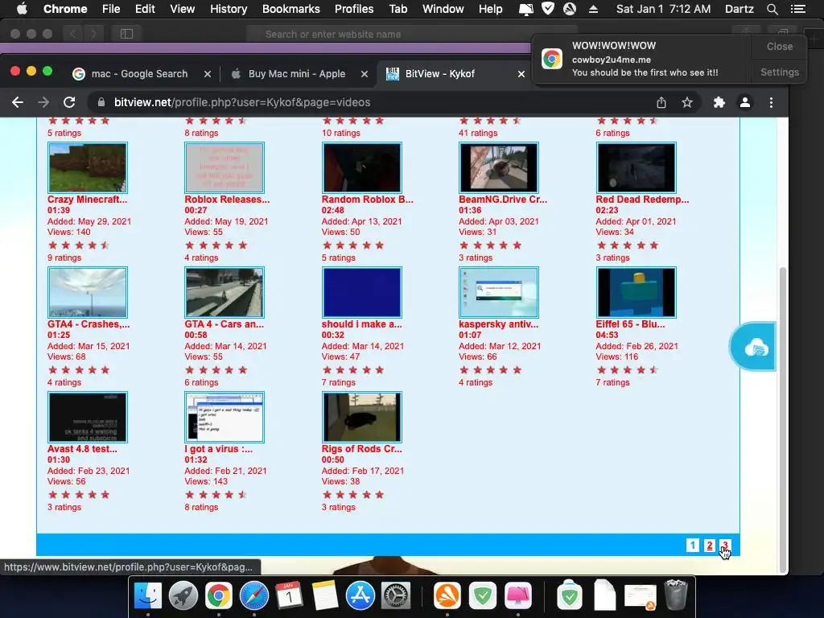The width and height of the screenshot is (824, 618).
Task: Open the Red Dead Redemp... video link
Action: click(642, 200)
